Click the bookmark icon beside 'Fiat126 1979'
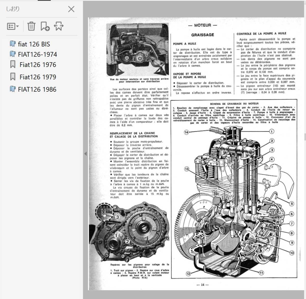 click(12, 77)
